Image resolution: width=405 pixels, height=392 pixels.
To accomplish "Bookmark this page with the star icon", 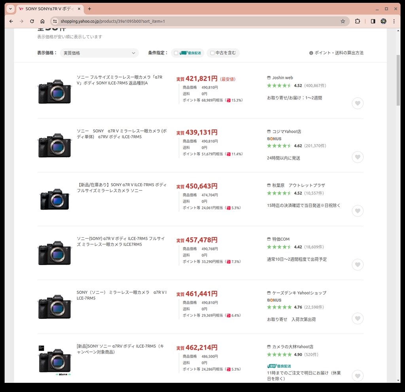I will [x=343, y=21].
